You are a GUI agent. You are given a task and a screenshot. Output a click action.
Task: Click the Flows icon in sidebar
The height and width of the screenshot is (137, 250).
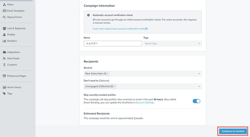[4, 5]
